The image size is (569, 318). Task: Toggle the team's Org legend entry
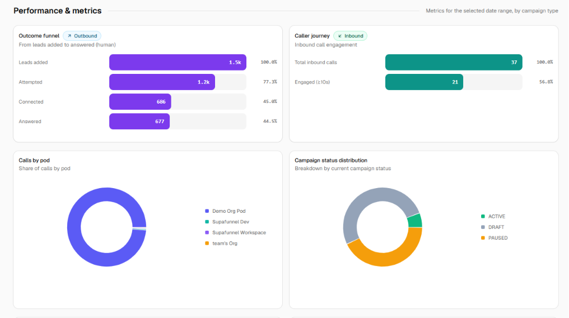pyautogui.click(x=221, y=244)
